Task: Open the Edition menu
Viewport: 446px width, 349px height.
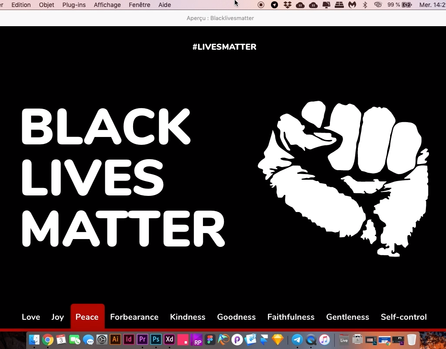Action: (21, 5)
